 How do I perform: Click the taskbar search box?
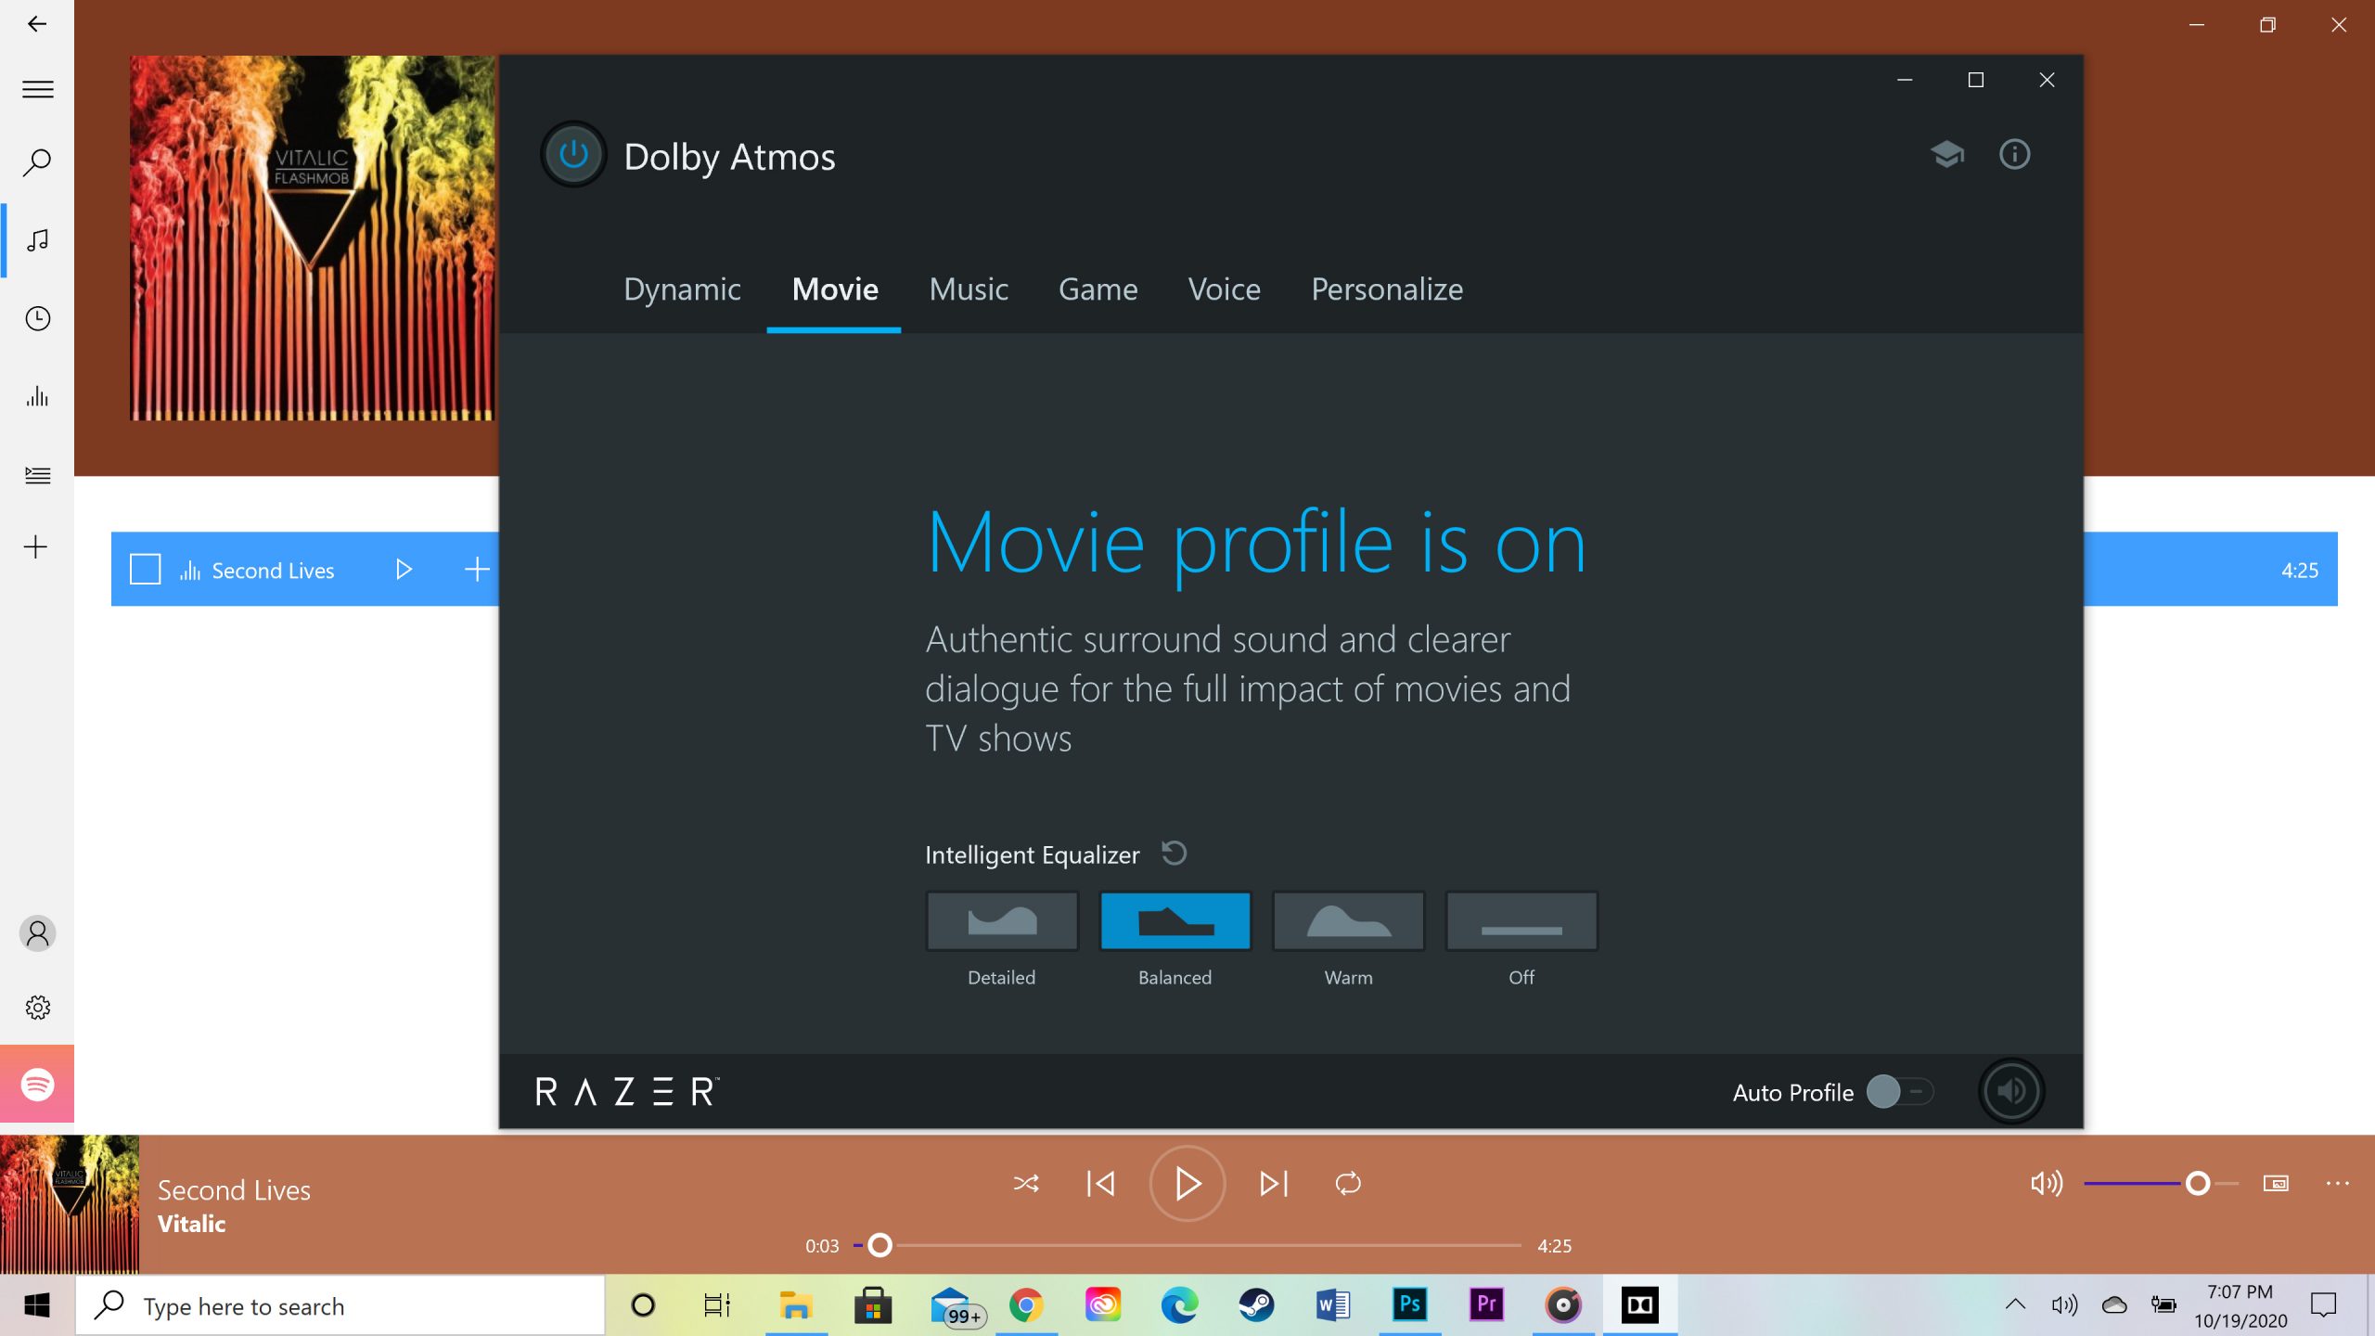340,1305
